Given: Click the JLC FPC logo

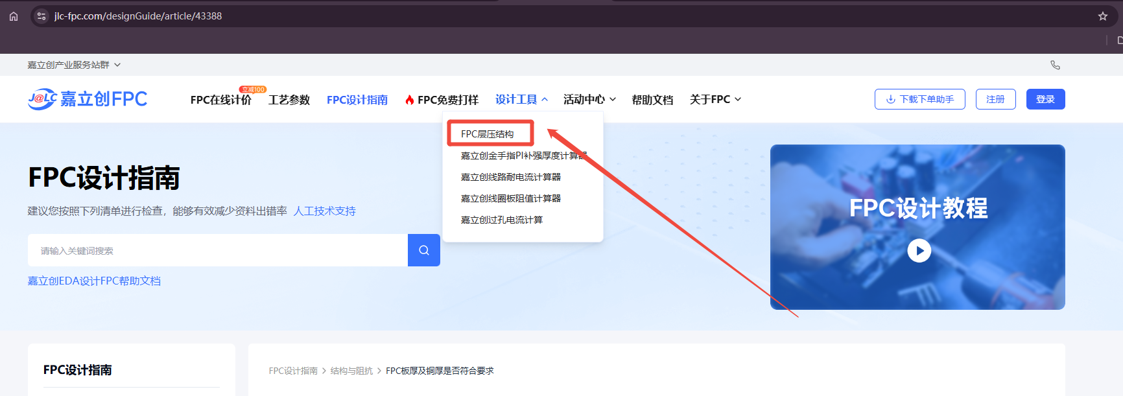Looking at the screenshot, I should (x=88, y=99).
